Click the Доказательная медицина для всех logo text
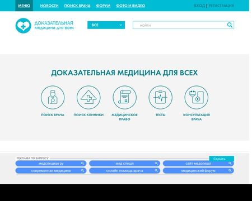 [54, 25]
